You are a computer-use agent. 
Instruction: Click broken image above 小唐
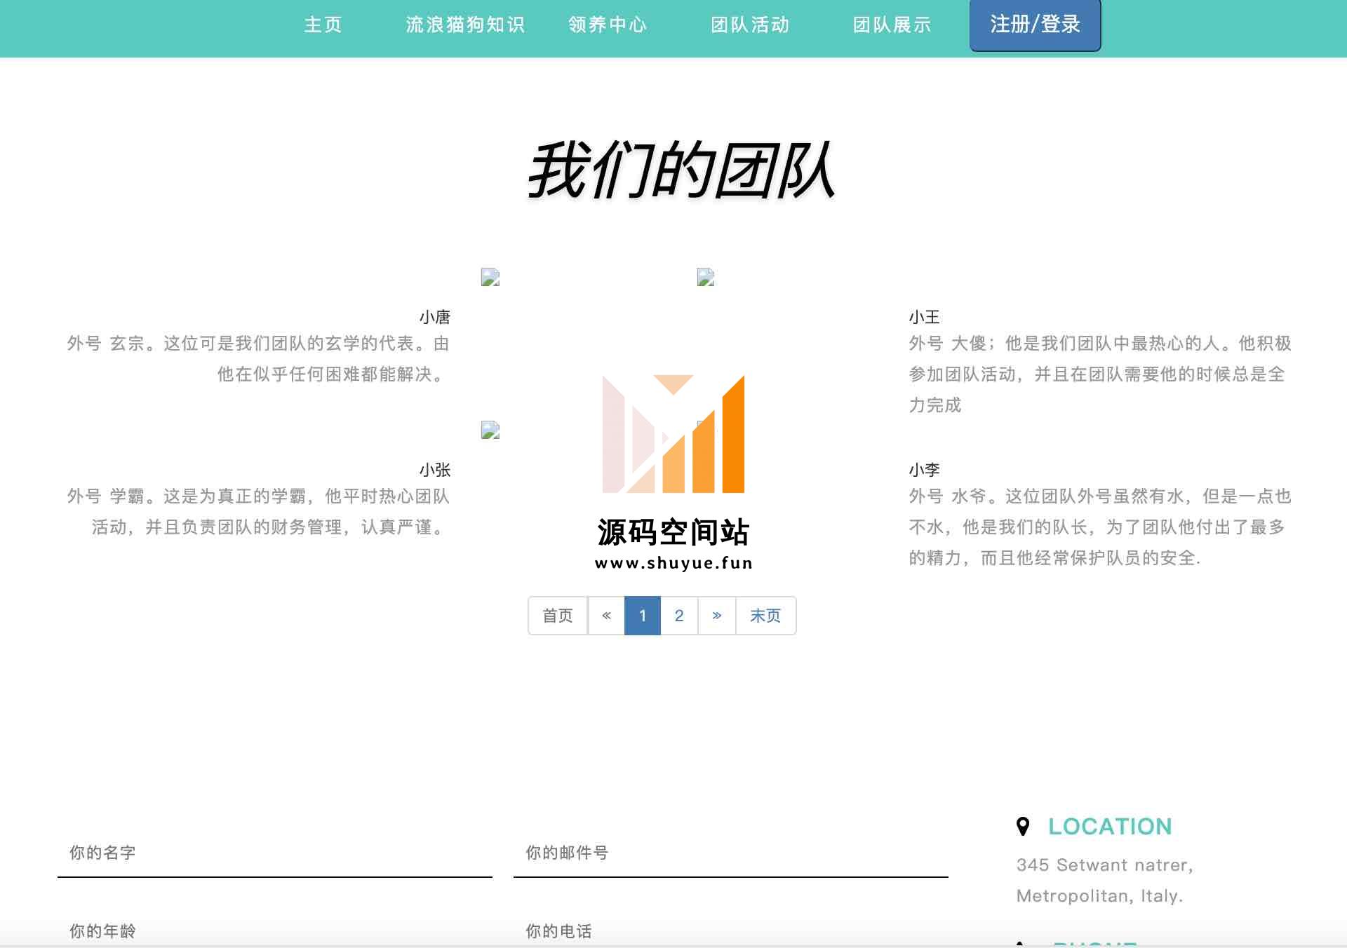coord(490,277)
